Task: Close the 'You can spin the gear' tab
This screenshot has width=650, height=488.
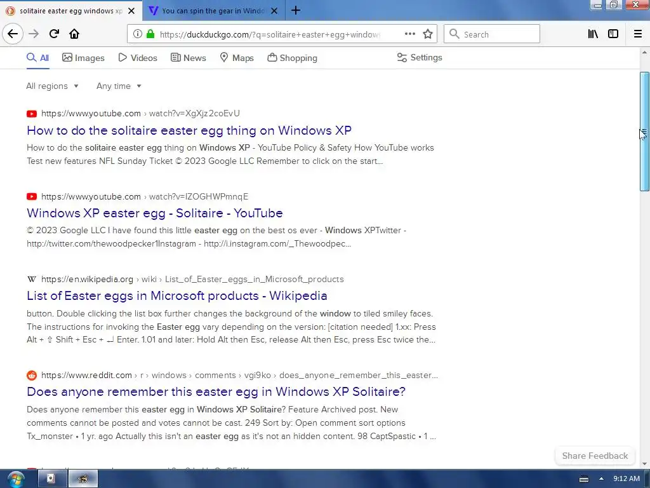Action: click(x=274, y=11)
